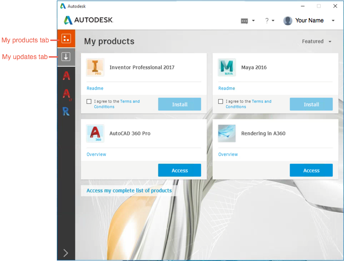Open AutoCAD 360 Pro Overview link
This screenshot has height=261, width=344.
[96, 154]
